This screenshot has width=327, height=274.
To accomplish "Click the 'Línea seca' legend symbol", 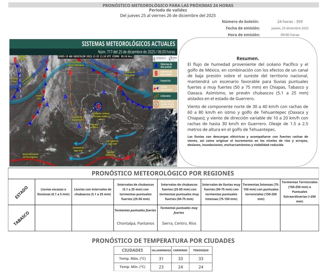I will pos(156,96).
